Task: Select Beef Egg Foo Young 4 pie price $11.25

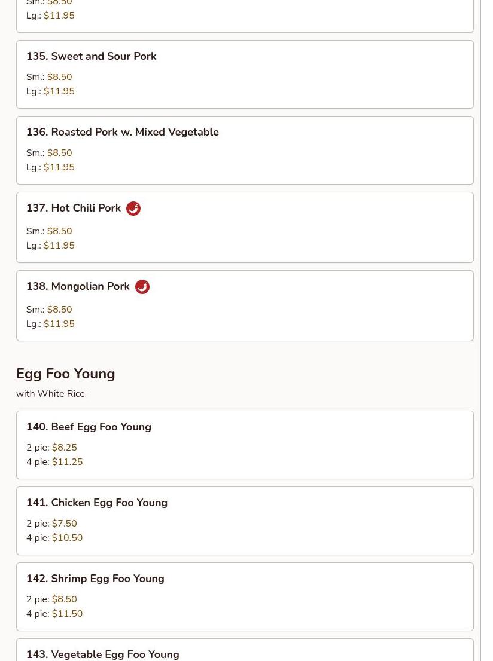Action: coord(67,461)
